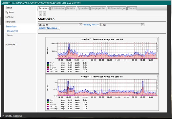172x119 pixels.
Task: Click the core #1 processor usage graph
Action: [x=102, y=93]
